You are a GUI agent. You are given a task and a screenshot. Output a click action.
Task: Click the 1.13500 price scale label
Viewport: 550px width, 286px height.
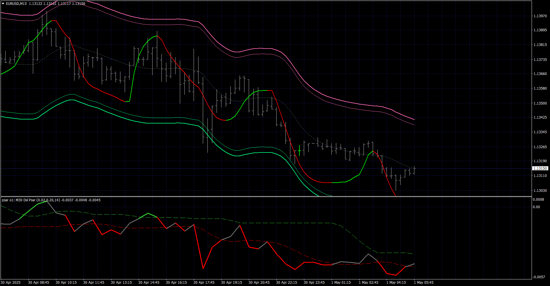(540, 103)
